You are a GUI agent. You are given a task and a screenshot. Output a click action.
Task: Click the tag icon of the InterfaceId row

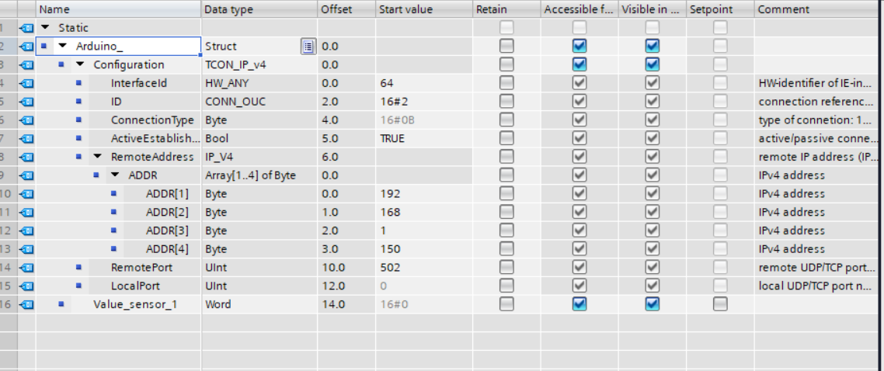coord(26,83)
